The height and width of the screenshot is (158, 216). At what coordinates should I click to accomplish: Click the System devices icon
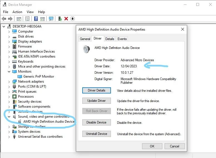(x=14, y=132)
